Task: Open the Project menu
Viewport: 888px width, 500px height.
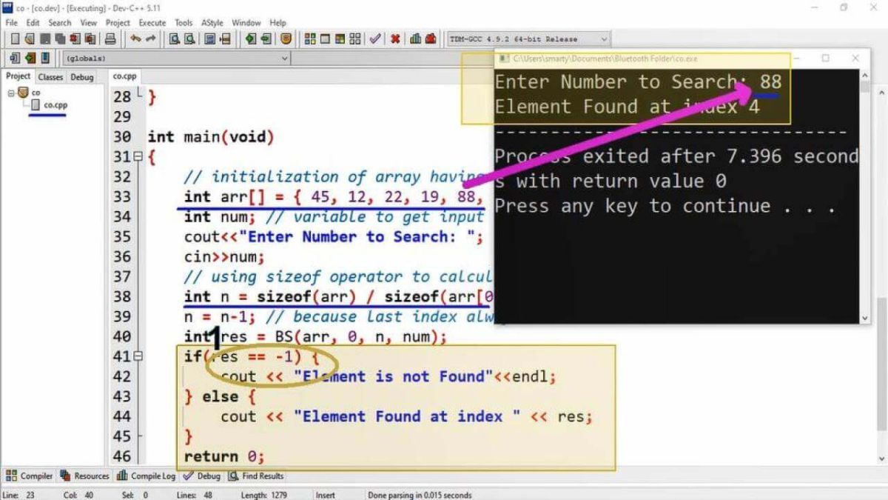Action: point(118,23)
